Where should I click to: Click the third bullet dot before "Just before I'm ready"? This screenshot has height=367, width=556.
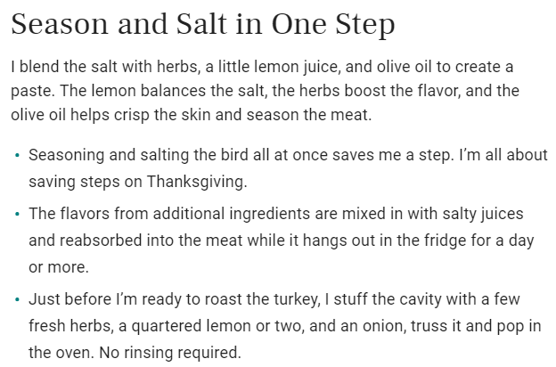click(x=18, y=299)
